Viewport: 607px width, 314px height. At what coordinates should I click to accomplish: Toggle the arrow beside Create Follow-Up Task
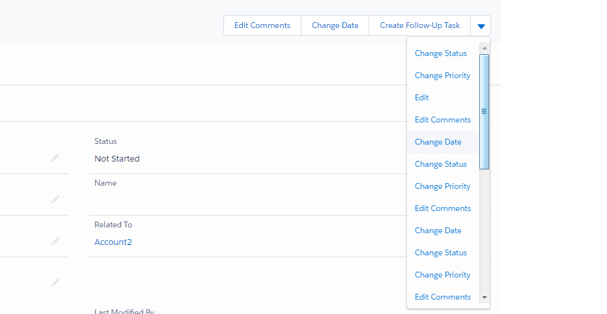[481, 26]
